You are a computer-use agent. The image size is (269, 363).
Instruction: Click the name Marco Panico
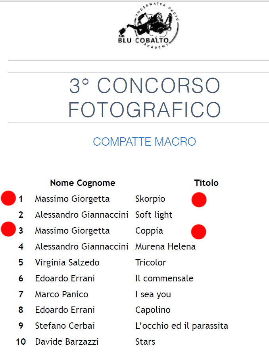coord(61,294)
